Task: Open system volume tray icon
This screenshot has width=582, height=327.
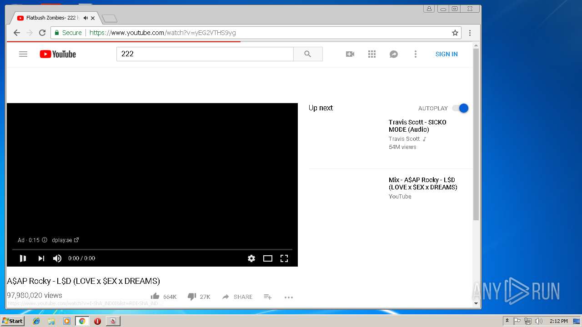Action: [538, 321]
